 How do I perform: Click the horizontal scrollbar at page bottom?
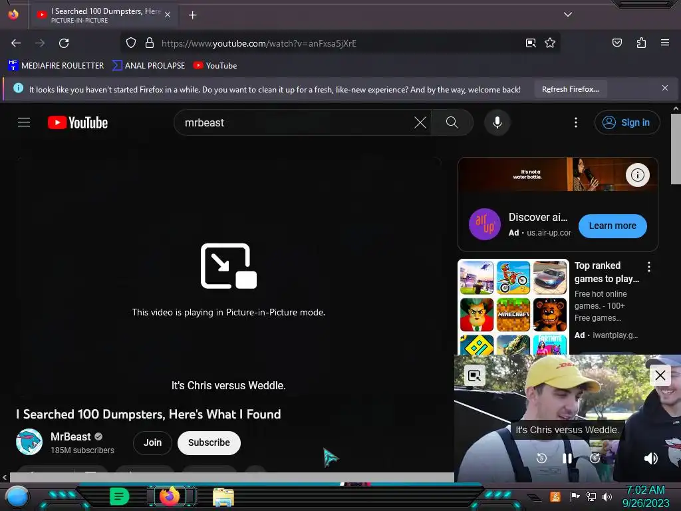(x=232, y=477)
